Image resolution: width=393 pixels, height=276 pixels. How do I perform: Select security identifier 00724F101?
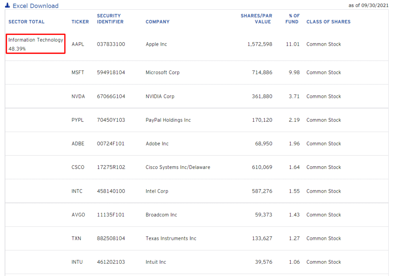pyautogui.click(x=111, y=144)
